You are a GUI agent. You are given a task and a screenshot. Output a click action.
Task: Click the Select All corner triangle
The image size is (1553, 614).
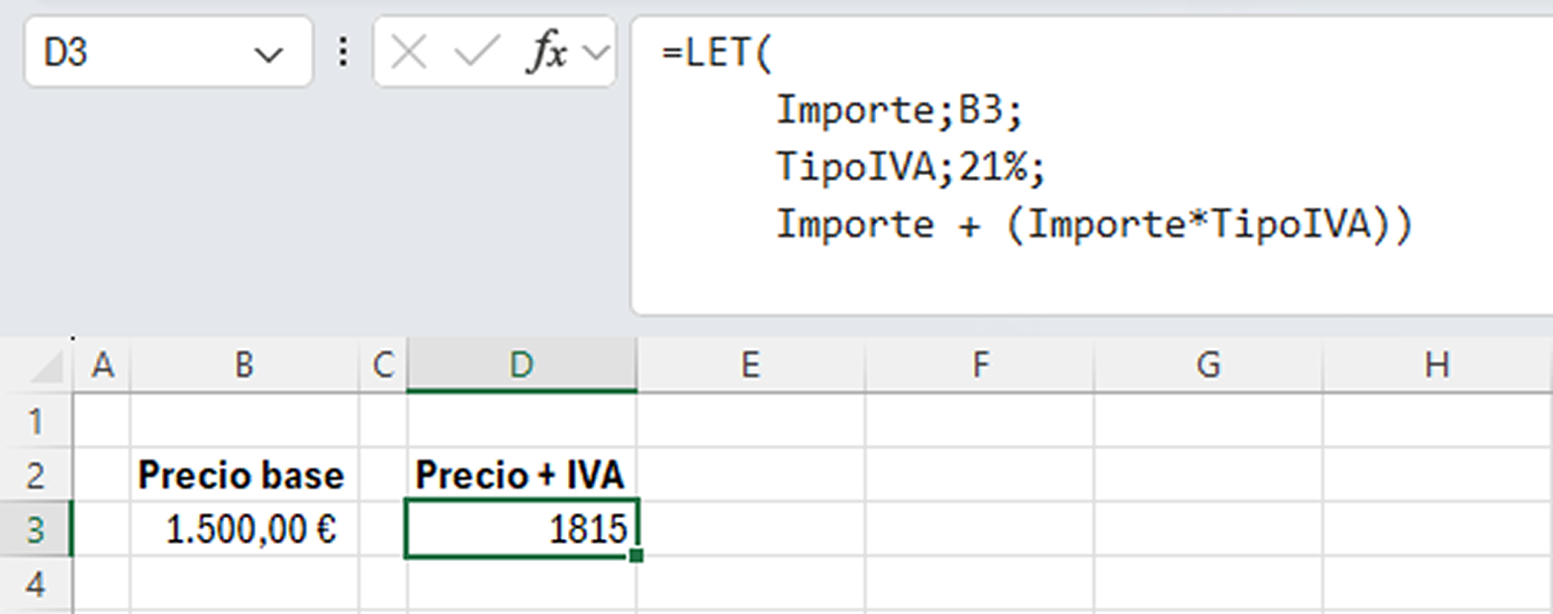48,368
